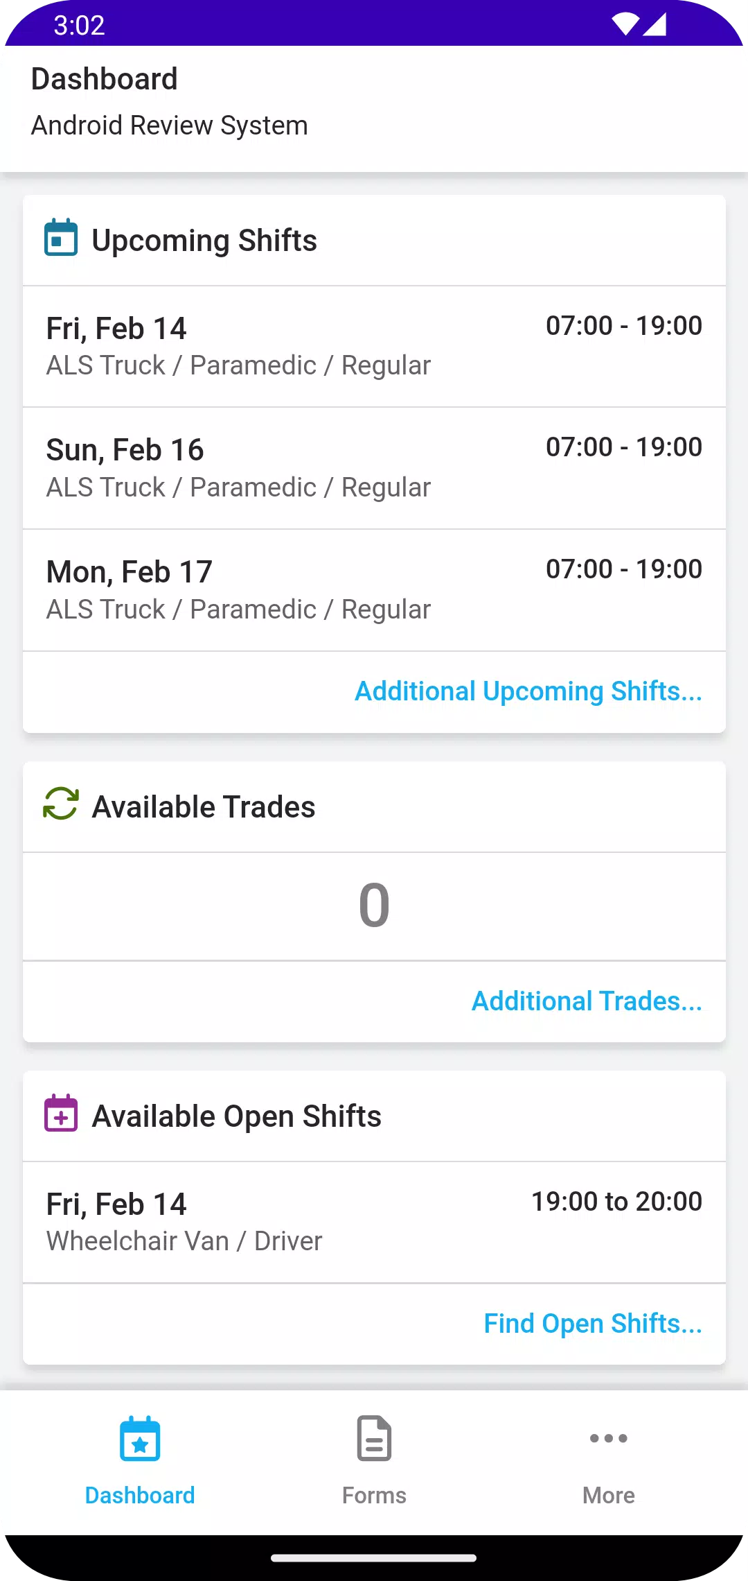
Task: Select the Sun, Feb 16 Paramedic shift
Action: (374, 469)
